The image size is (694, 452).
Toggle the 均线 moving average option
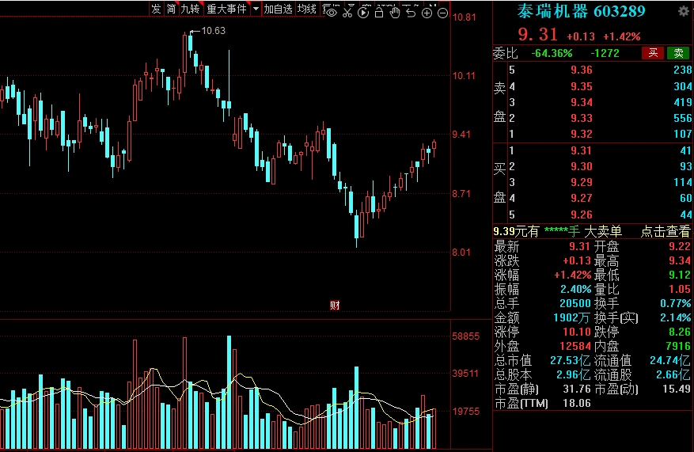307,9
